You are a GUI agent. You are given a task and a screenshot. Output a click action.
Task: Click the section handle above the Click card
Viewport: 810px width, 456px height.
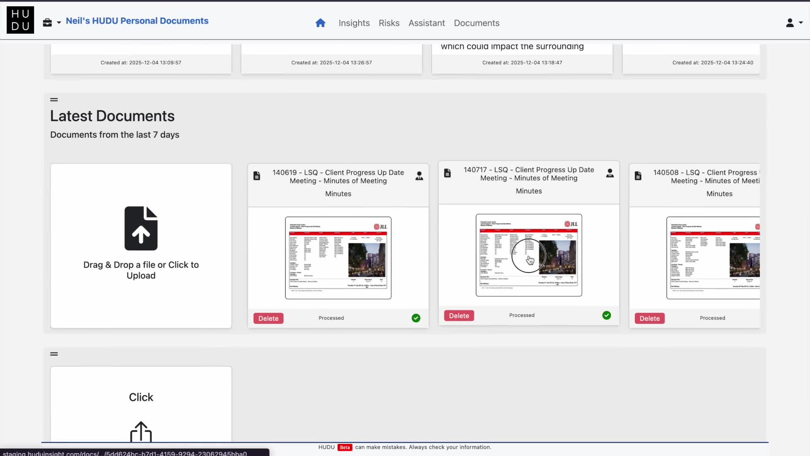coord(54,354)
